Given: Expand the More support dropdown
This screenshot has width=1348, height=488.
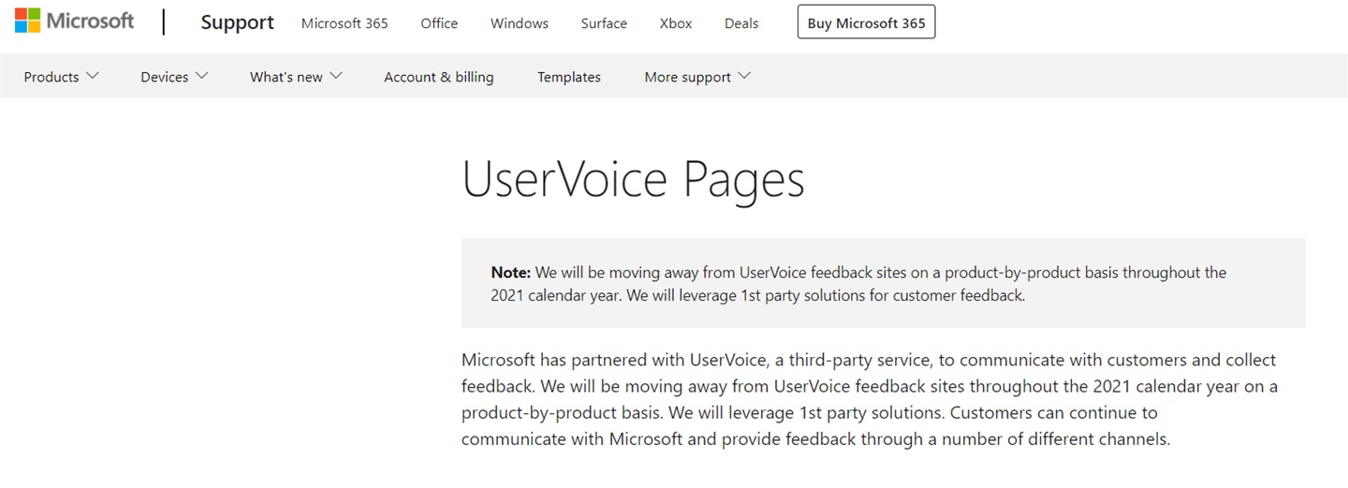Looking at the screenshot, I should point(697,77).
